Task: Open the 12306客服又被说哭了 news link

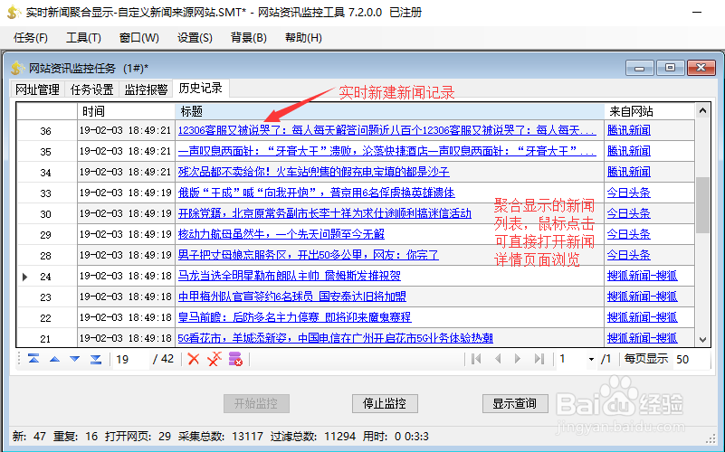Action: [x=387, y=131]
